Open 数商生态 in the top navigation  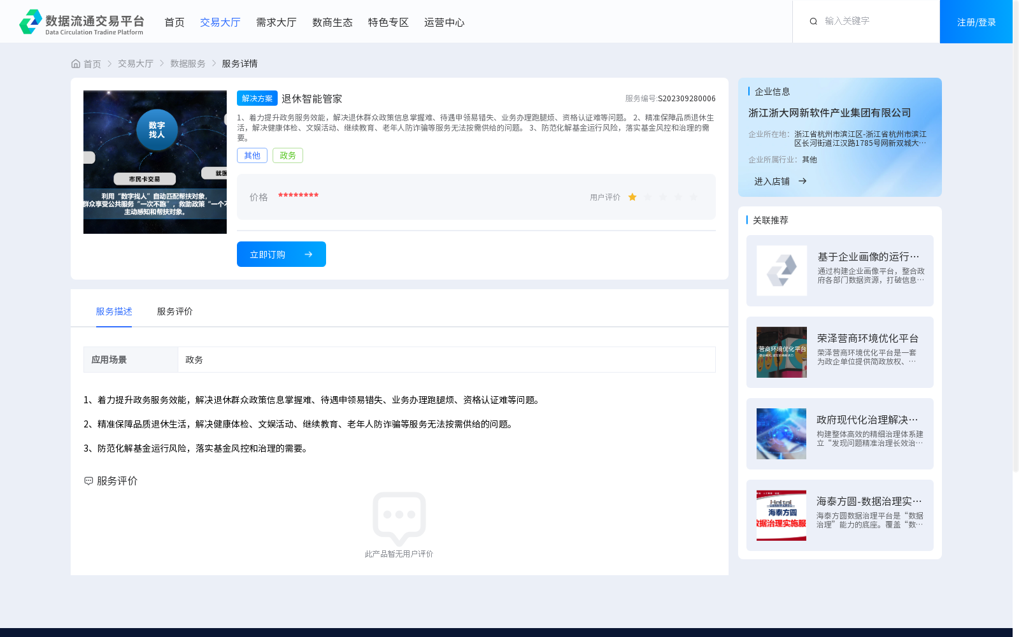(x=332, y=22)
